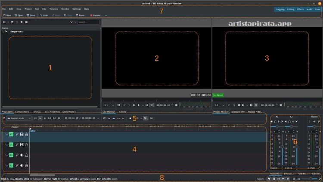Select the Multicam tool in timeline toolbar

(x=59, y=118)
